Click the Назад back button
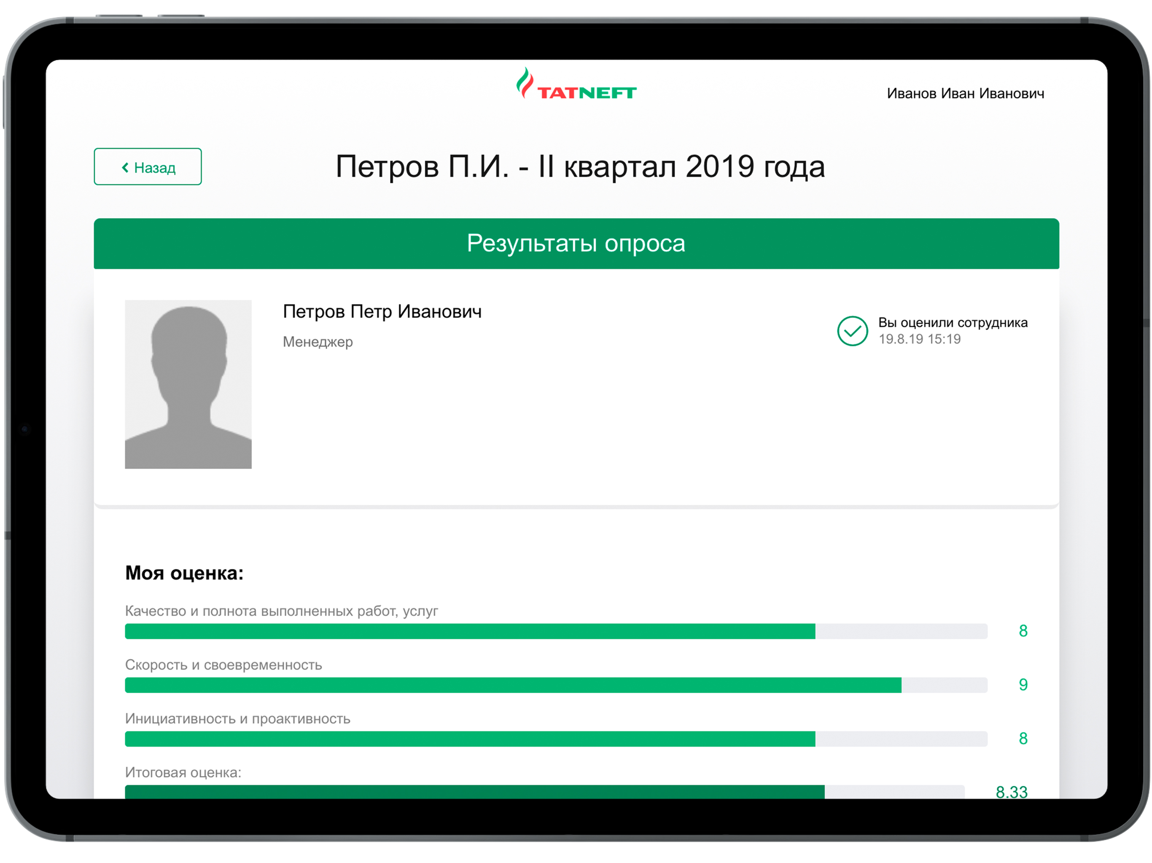The width and height of the screenshot is (1152, 863). point(148,166)
